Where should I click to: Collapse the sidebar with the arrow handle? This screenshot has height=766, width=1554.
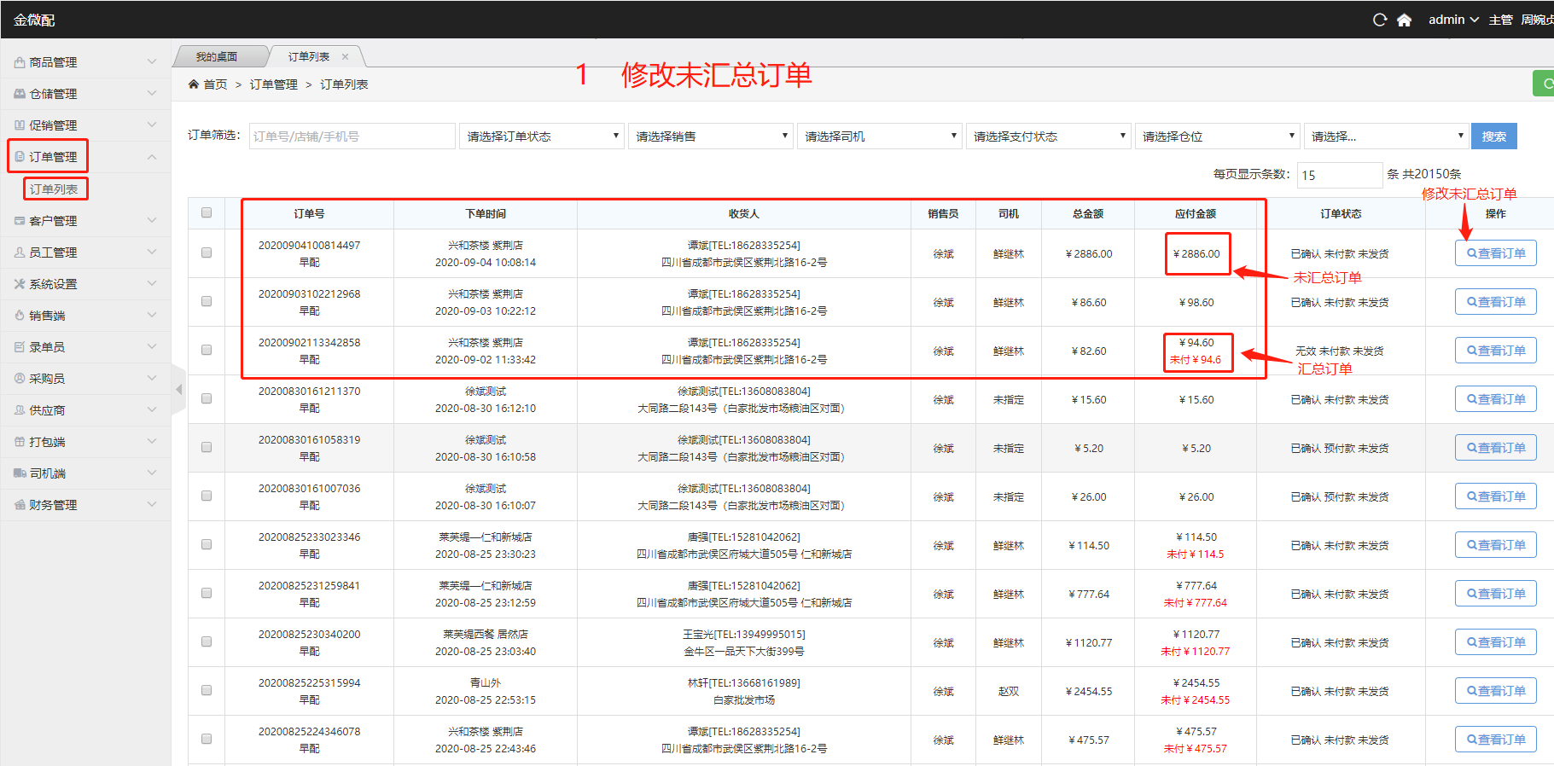tap(178, 390)
